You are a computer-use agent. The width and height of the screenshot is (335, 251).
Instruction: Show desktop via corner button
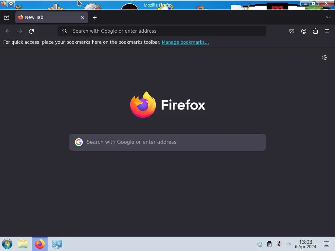click(326, 244)
